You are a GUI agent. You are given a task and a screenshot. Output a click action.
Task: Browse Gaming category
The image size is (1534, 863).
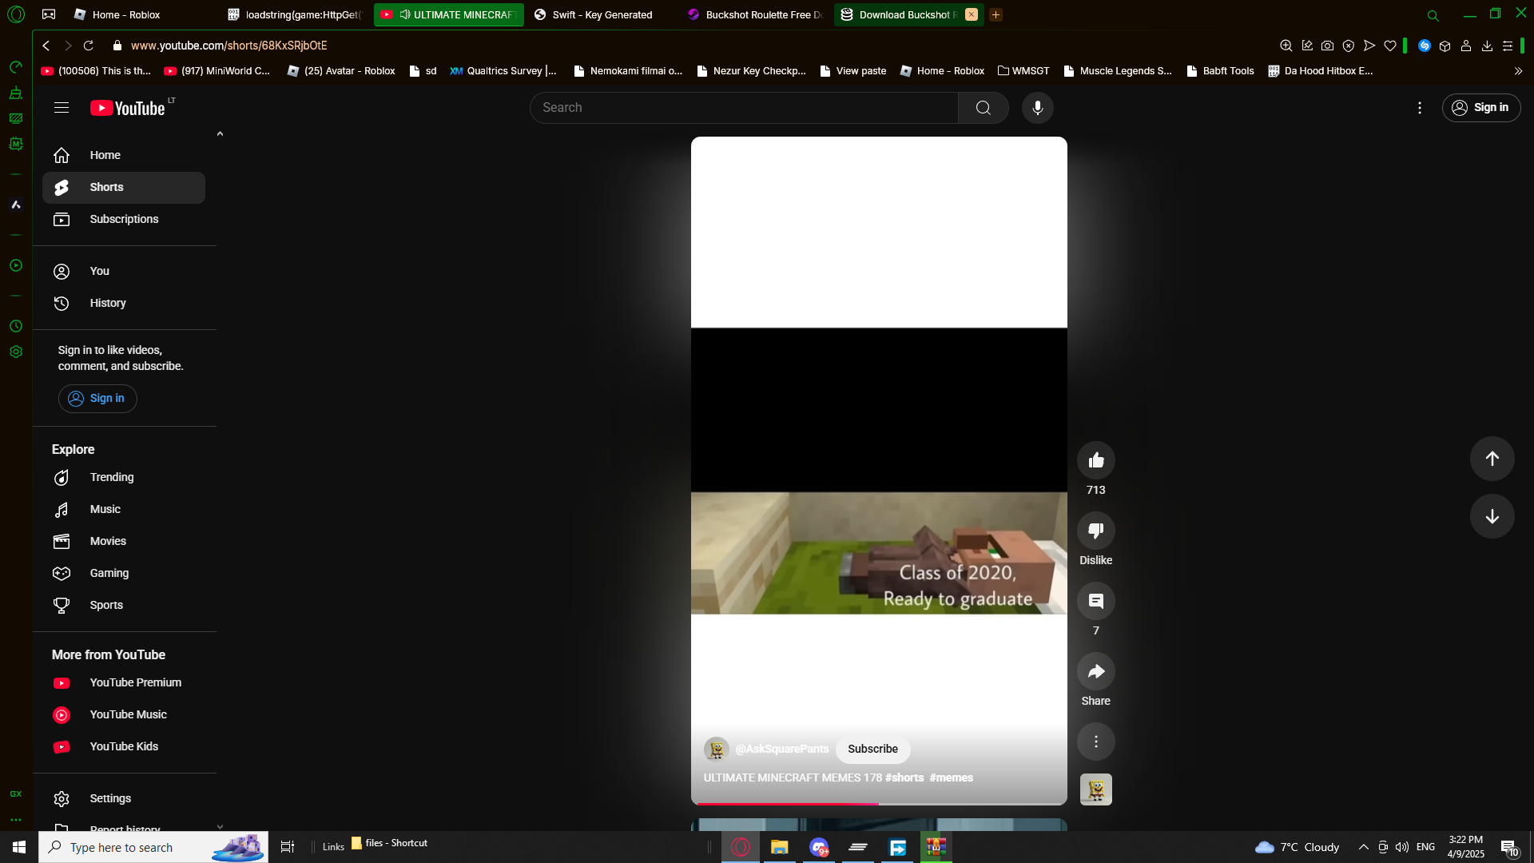[x=124, y=573]
